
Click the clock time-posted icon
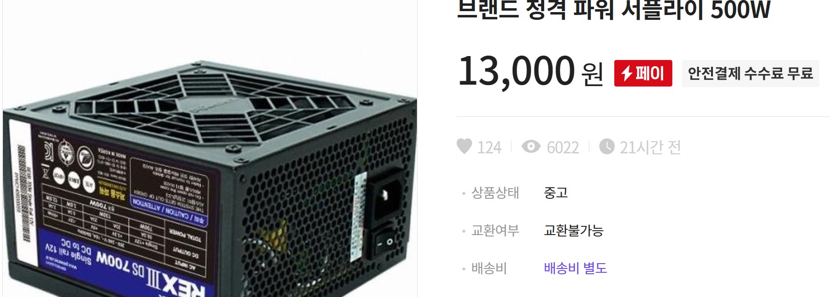pos(607,146)
